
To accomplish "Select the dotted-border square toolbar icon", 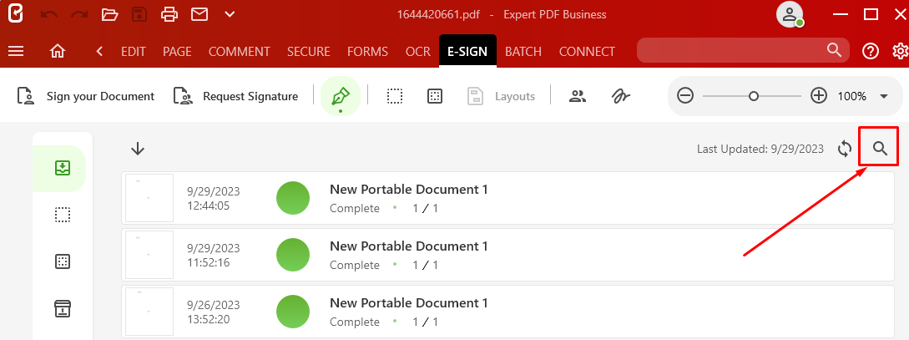I will pos(435,96).
